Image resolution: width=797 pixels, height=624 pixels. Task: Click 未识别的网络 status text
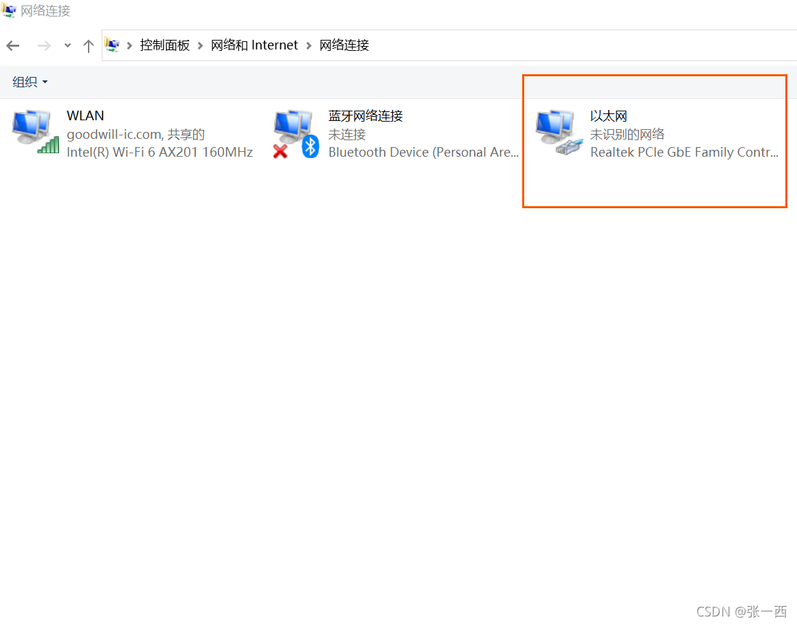click(x=627, y=134)
